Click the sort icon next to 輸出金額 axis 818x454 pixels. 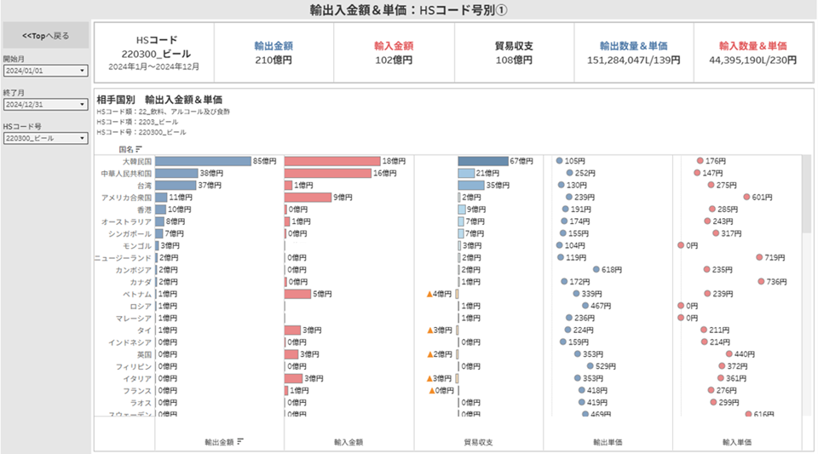pos(241,441)
